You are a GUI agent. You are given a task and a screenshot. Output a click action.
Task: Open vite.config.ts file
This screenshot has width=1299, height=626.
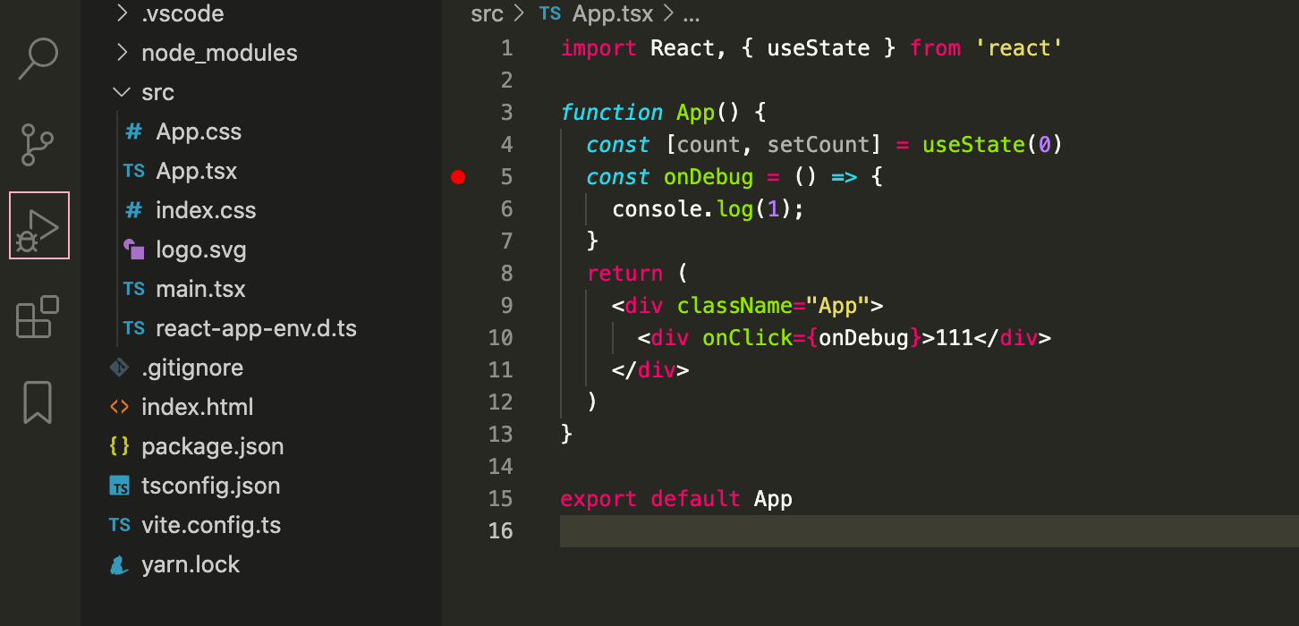[211, 525]
